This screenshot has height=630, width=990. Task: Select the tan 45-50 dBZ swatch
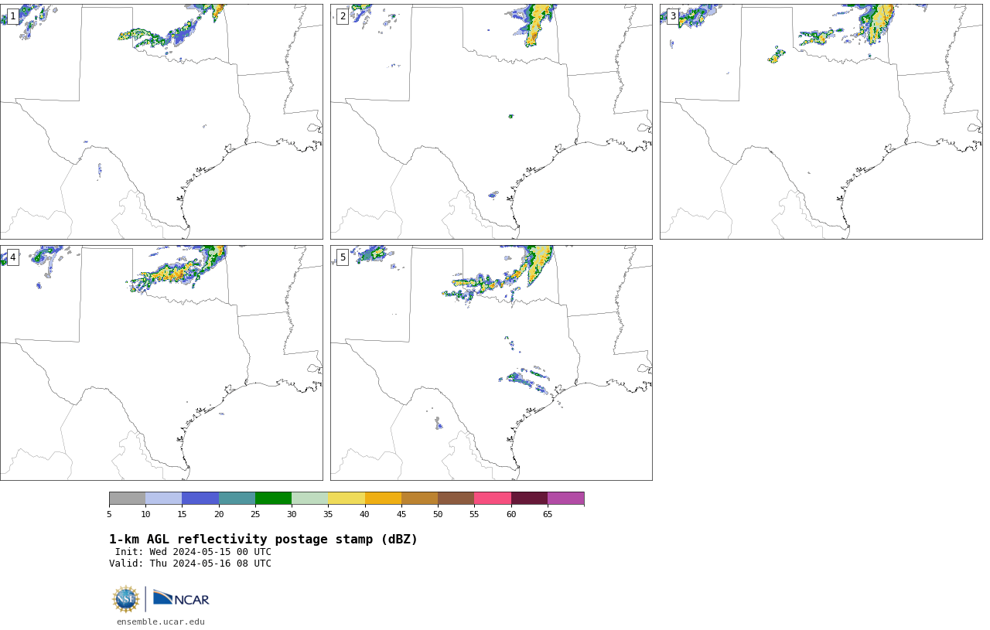click(419, 498)
